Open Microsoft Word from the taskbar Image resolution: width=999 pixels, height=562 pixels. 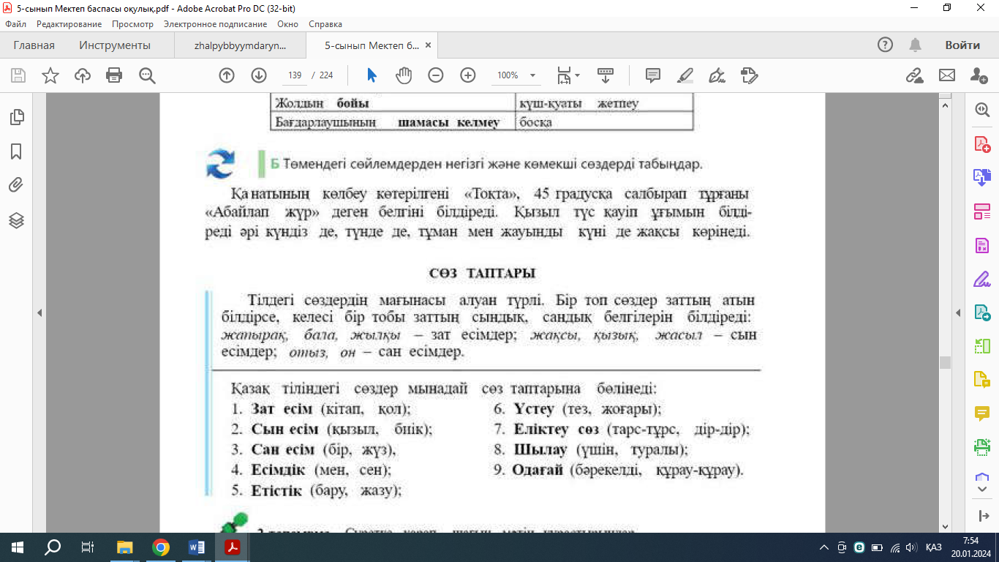[x=197, y=547]
